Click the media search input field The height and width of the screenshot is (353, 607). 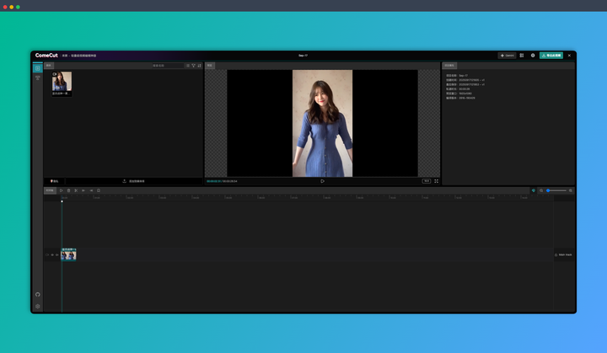(166, 65)
